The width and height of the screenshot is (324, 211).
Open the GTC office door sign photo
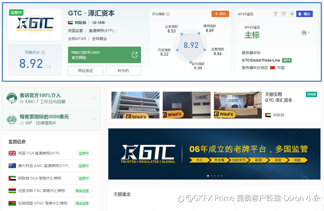pos(187,105)
